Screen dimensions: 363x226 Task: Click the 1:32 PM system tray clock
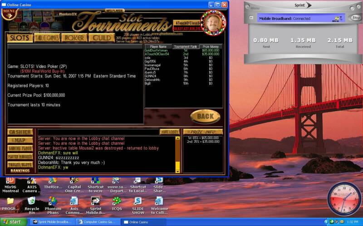353,222
